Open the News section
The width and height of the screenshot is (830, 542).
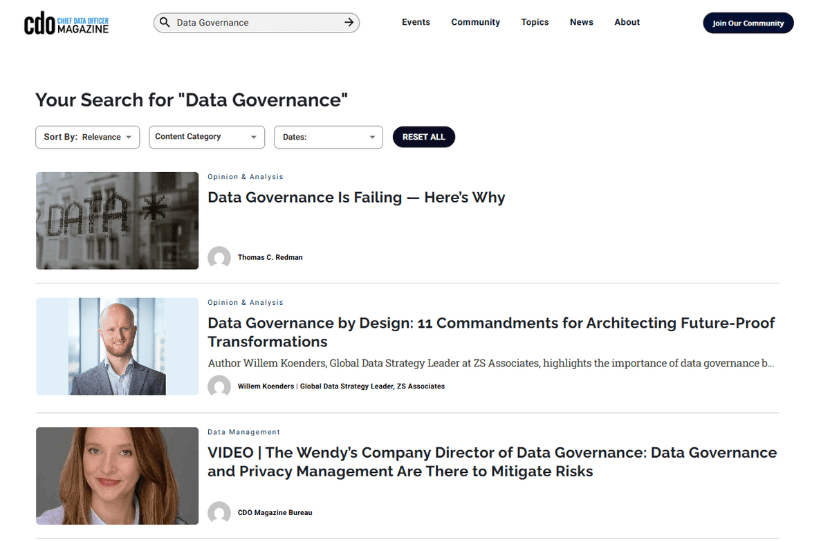coord(581,22)
